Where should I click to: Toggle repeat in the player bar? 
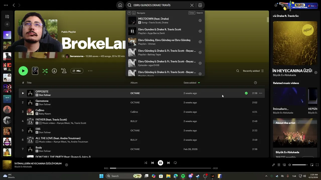pyautogui.click(x=175, y=163)
